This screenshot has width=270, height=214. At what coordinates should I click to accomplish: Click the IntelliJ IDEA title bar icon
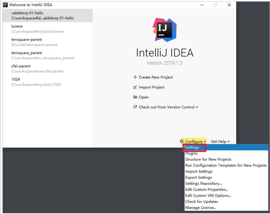tap(5, 5)
